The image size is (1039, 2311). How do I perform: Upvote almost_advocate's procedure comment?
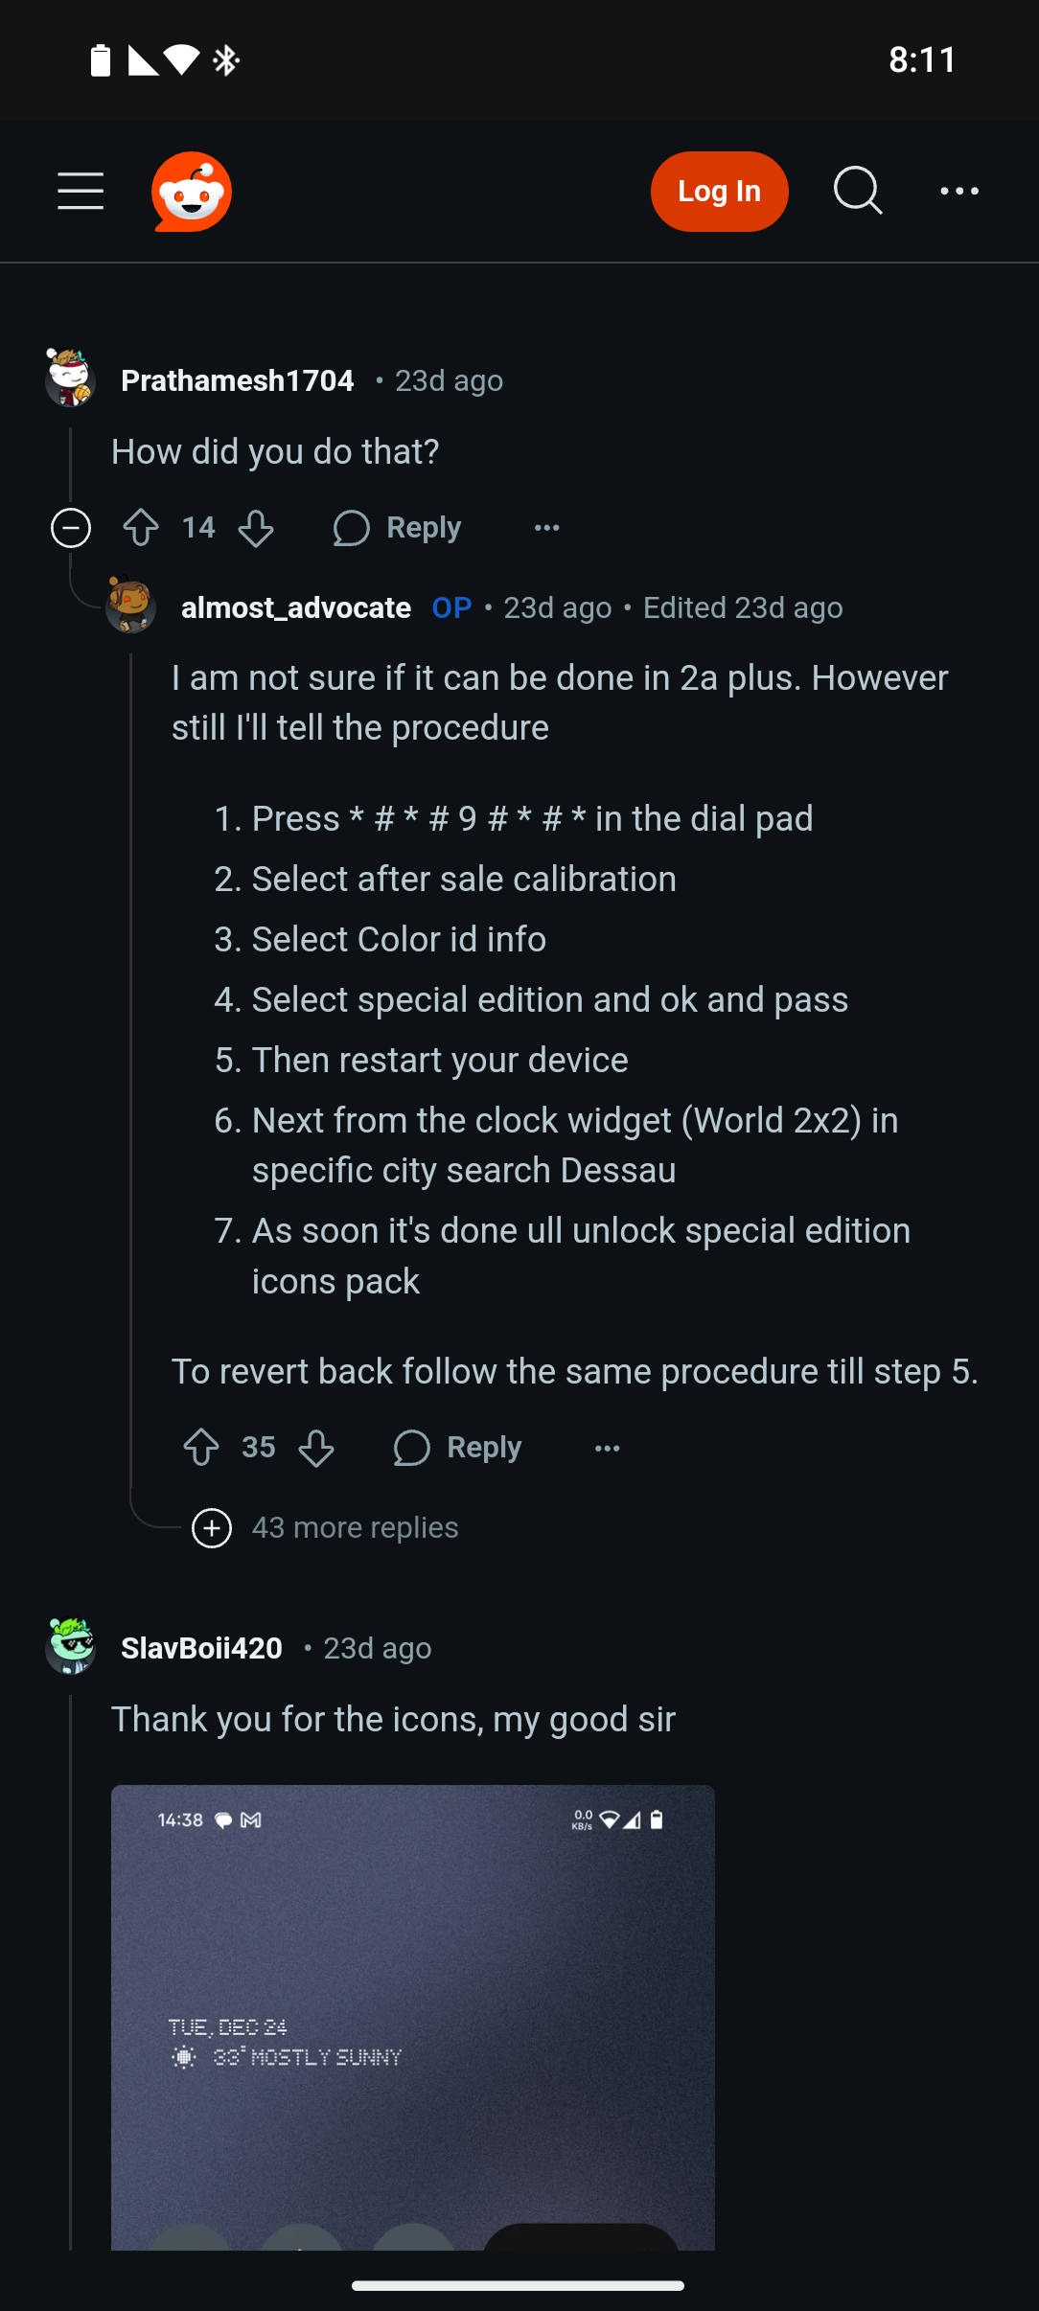point(201,1448)
